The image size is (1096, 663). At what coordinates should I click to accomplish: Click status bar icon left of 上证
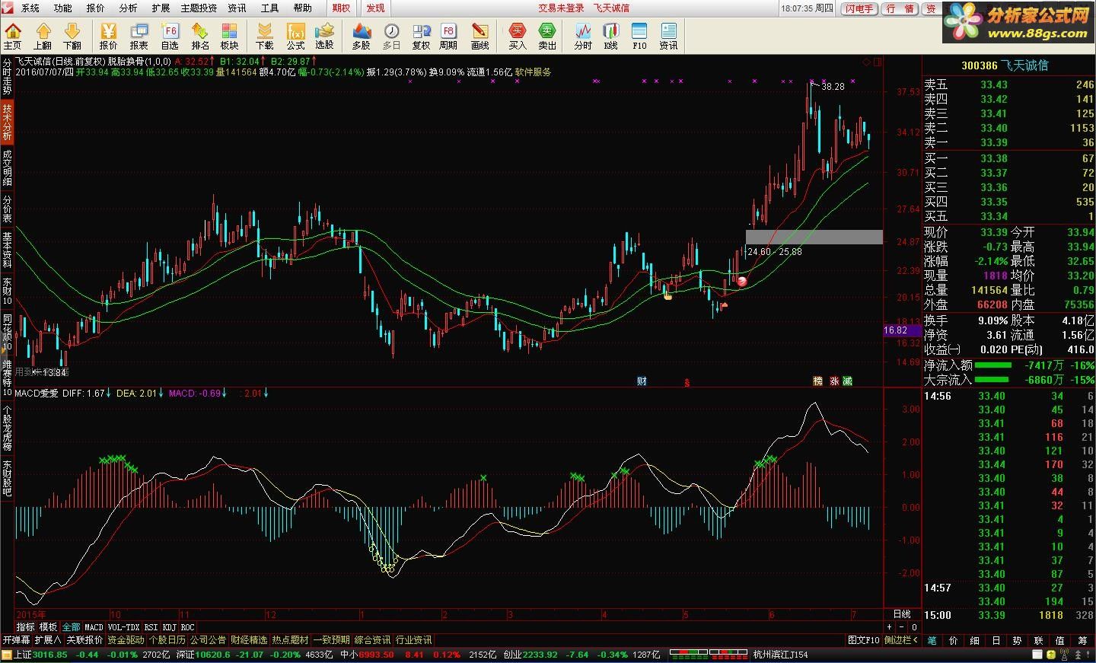[7, 655]
